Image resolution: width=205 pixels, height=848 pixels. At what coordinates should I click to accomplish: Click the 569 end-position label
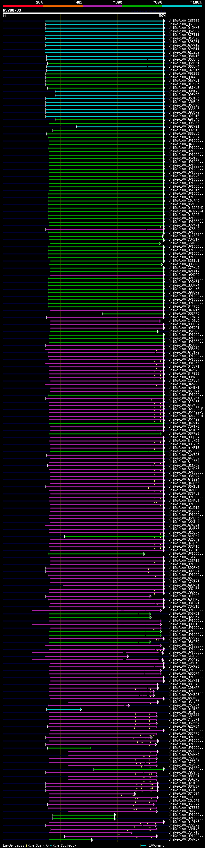162,16
